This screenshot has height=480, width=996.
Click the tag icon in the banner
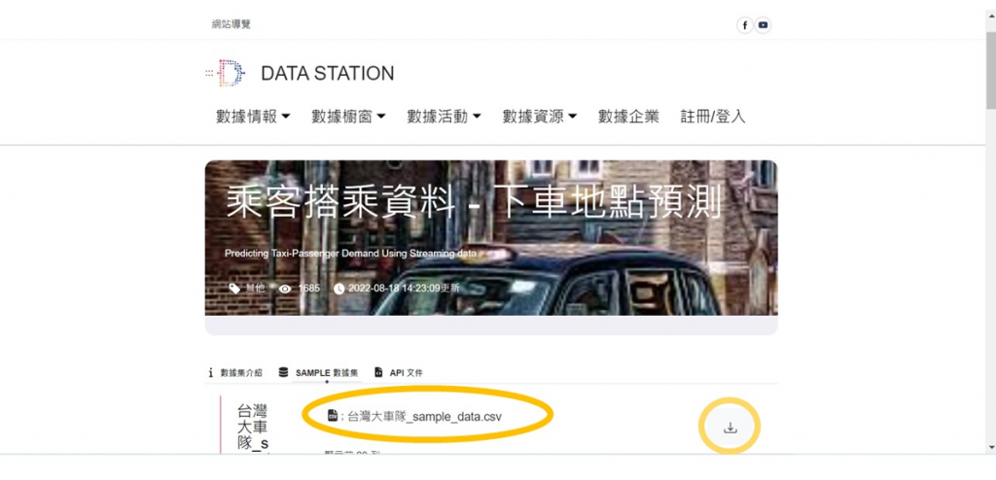coord(235,289)
